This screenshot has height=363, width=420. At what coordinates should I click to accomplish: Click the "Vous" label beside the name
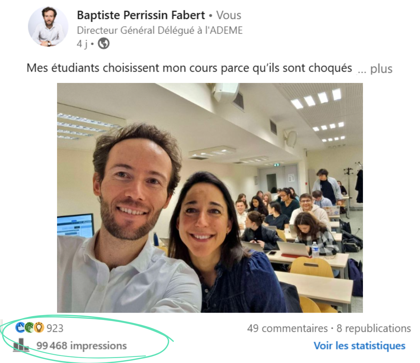tap(229, 15)
